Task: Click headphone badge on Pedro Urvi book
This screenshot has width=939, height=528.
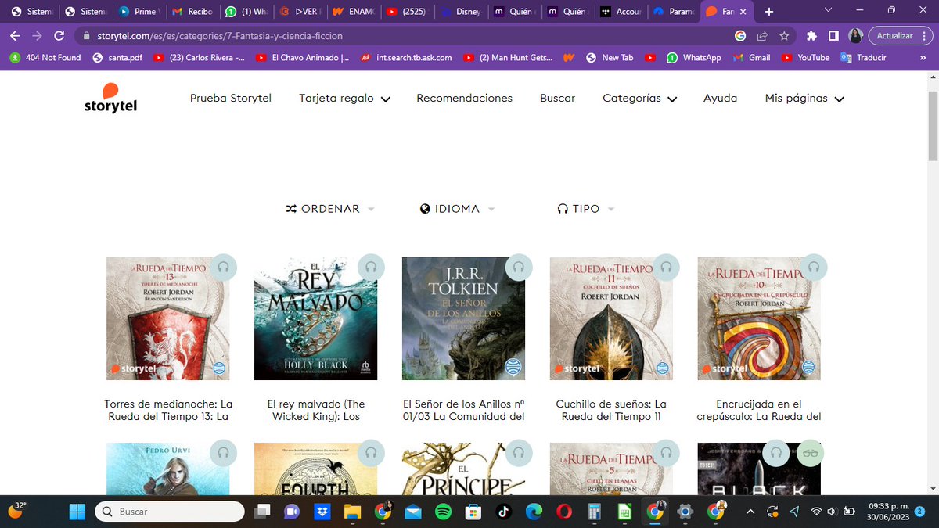Action: tap(223, 453)
